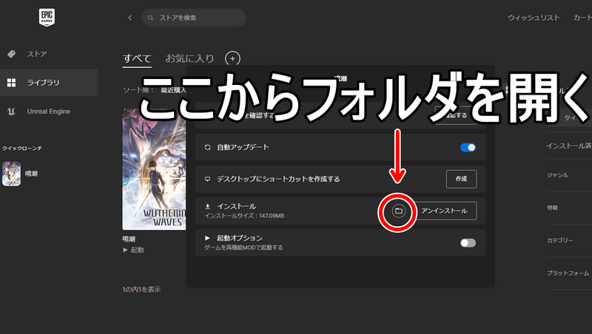Switch to the お気に入り tab
Screen dimensions: 592x334
pos(191,58)
